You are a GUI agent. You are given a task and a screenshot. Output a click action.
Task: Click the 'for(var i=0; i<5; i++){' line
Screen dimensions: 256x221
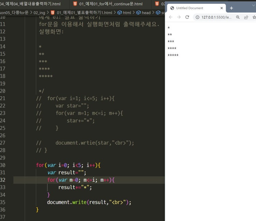click(68, 165)
